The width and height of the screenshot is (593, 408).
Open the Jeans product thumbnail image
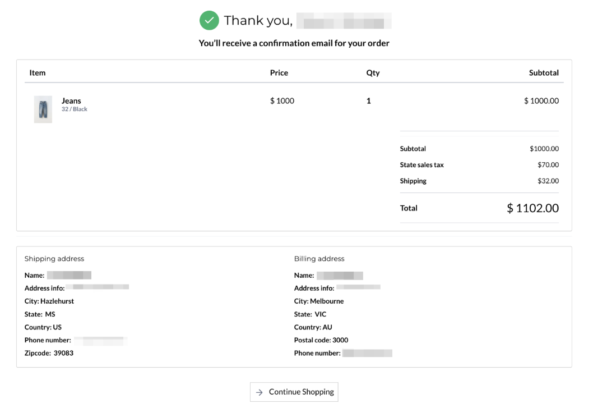tap(43, 109)
